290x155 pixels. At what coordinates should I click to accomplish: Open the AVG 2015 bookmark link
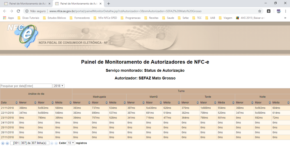click(x=251, y=18)
